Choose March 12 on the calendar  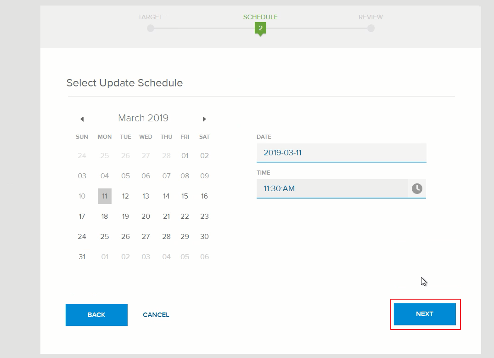[x=125, y=196]
